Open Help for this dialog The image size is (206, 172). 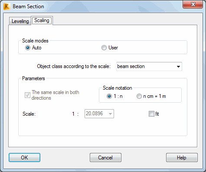click(x=182, y=158)
